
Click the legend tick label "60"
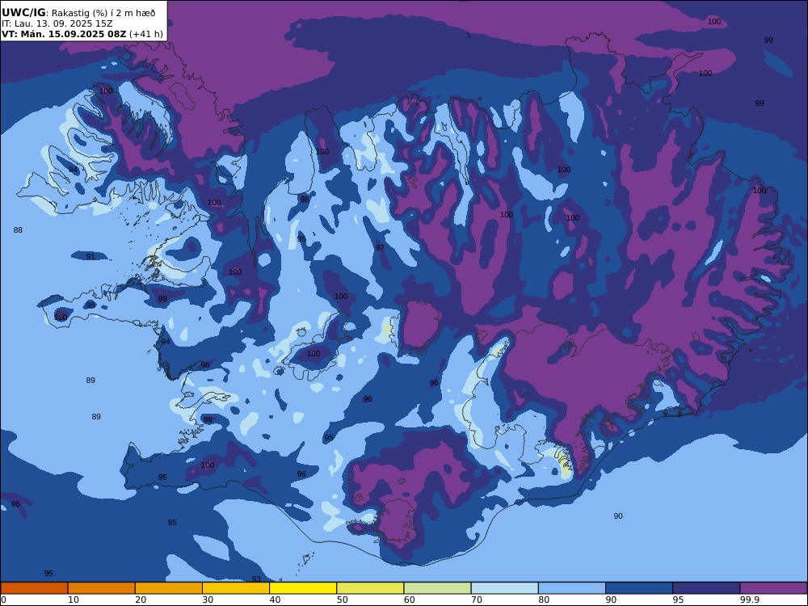(410, 600)
